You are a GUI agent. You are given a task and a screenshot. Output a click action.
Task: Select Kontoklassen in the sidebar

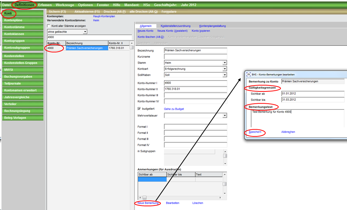(23, 34)
